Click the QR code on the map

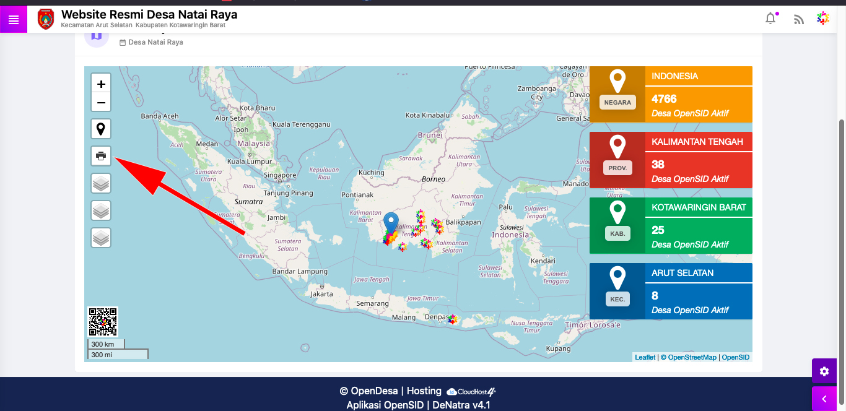coord(103,322)
